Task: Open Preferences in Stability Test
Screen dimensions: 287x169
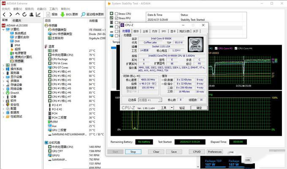Action: [x=215, y=152]
